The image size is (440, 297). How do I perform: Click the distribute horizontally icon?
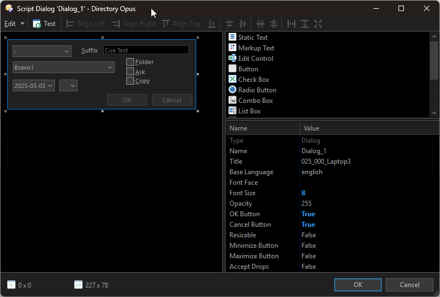point(260,24)
